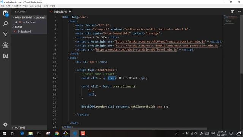Click the People icon in system tray
Image resolution: width=243 pixels, height=137 pixels.
[177, 134]
